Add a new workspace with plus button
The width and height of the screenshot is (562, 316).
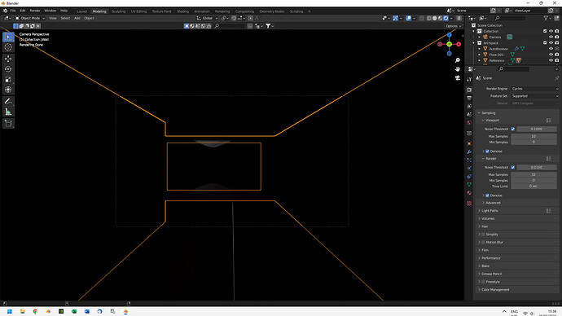[310, 11]
